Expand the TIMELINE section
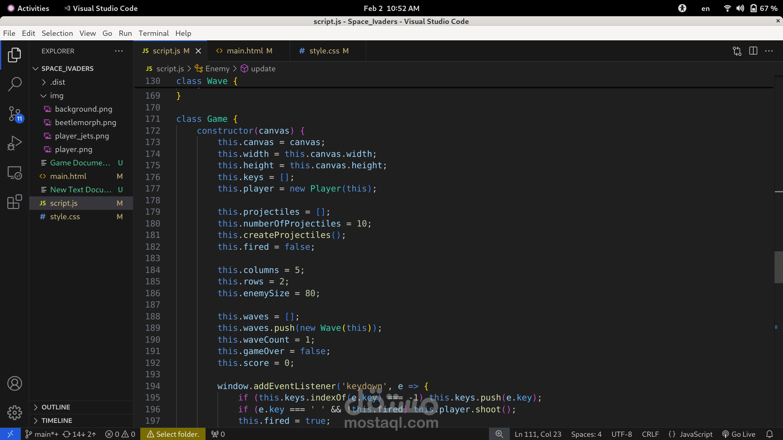 point(56,420)
